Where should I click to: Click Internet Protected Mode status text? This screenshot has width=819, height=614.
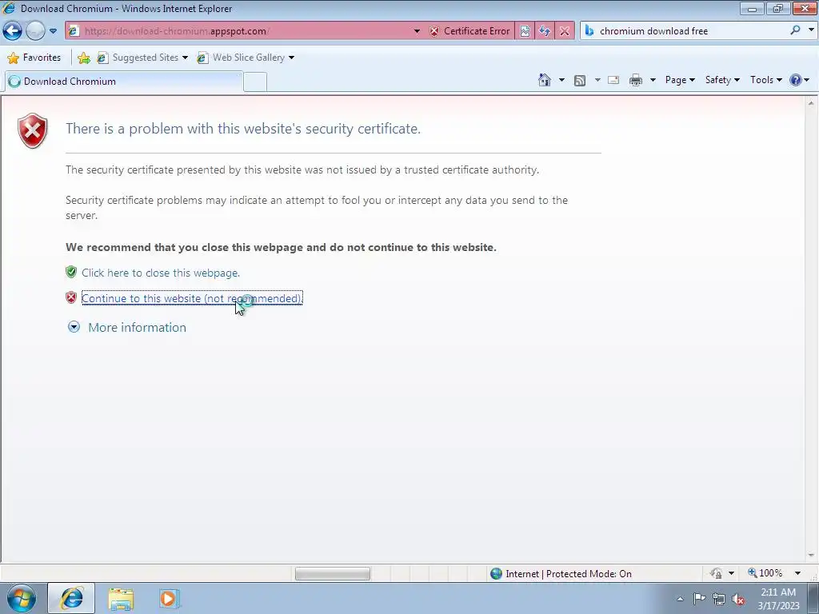pos(569,574)
